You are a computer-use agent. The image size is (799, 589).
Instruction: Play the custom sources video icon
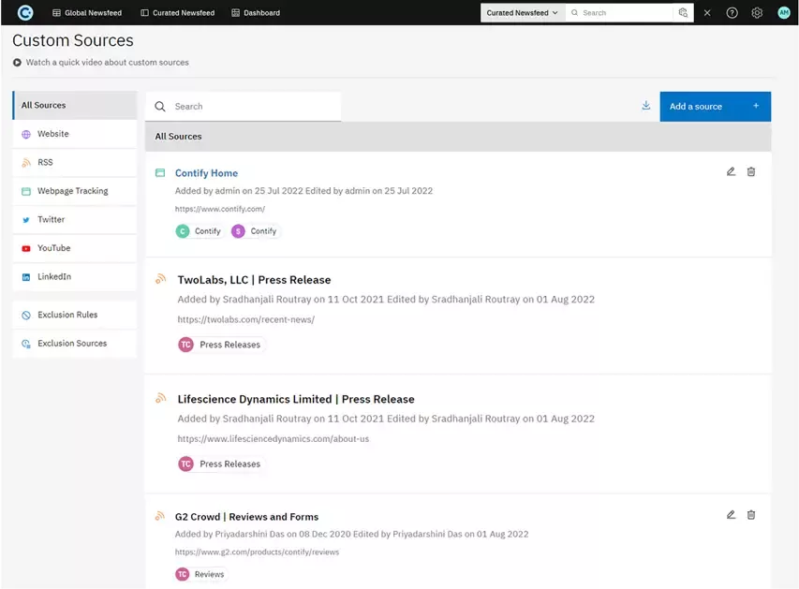click(17, 62)
